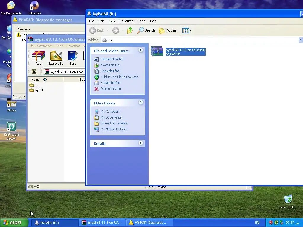Open the Back history dropdown arrow
303x227 pixels.
107,30
